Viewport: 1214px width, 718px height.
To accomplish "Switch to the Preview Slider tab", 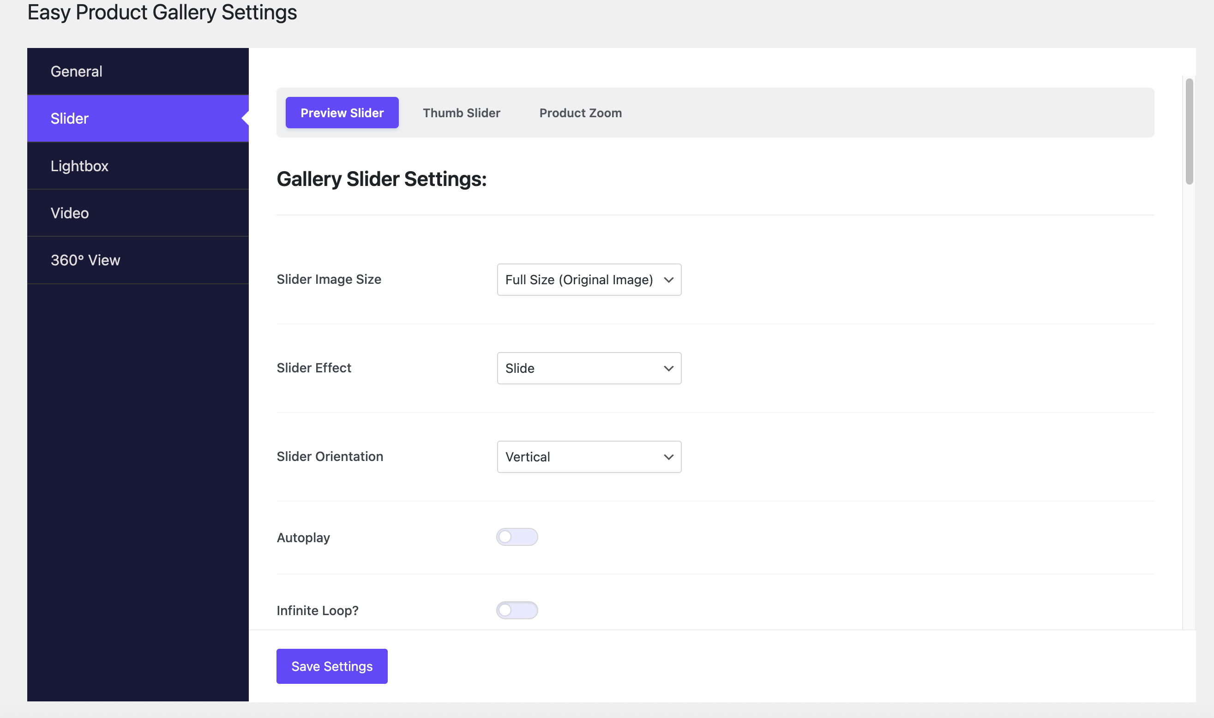I will [x=342, y=112].
